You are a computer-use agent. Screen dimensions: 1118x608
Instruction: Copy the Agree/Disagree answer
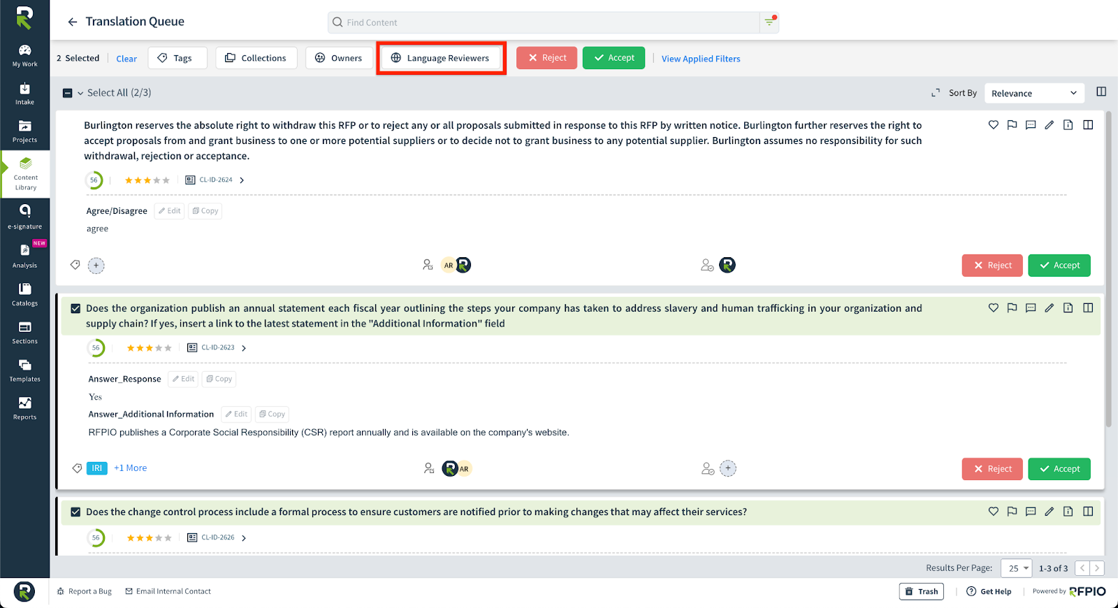click(205, 211)
